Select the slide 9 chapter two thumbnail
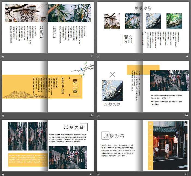Image resolution: width=191 pixels, height=176 pixels. tap(48, 86)
